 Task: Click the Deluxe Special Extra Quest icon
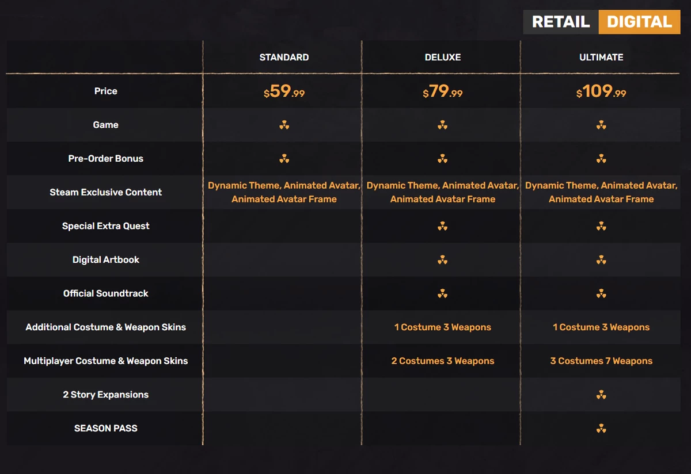pyautogui.click(x=442, y=226)
